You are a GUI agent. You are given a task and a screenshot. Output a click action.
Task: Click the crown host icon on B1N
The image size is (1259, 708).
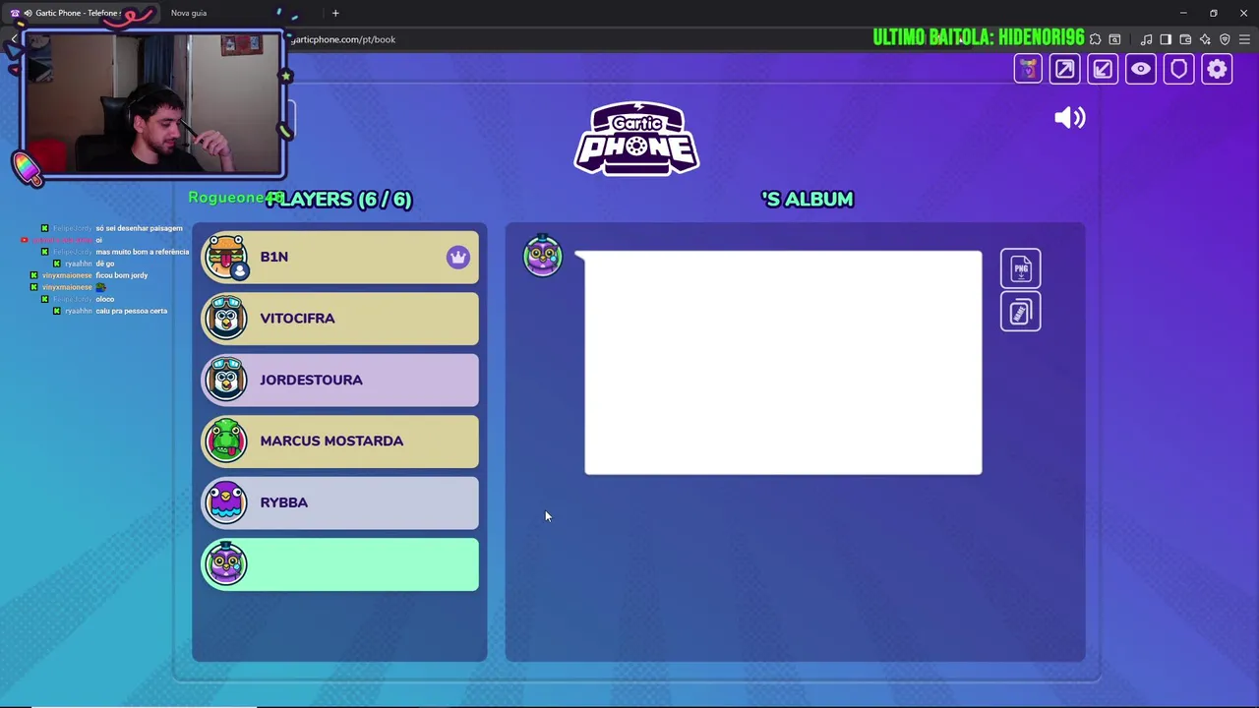[458, 257]
